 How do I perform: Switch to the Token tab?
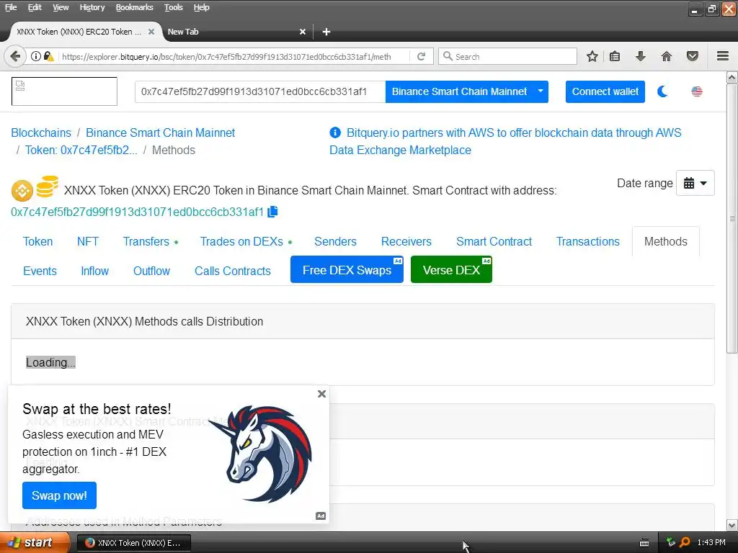point(37,241)
